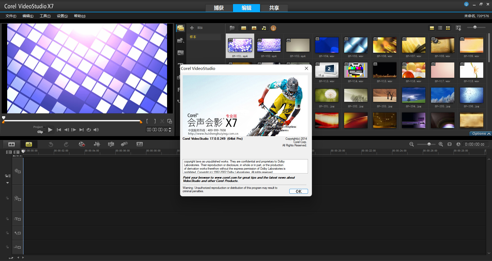Click the plus icon to add folder

point(192,28)
